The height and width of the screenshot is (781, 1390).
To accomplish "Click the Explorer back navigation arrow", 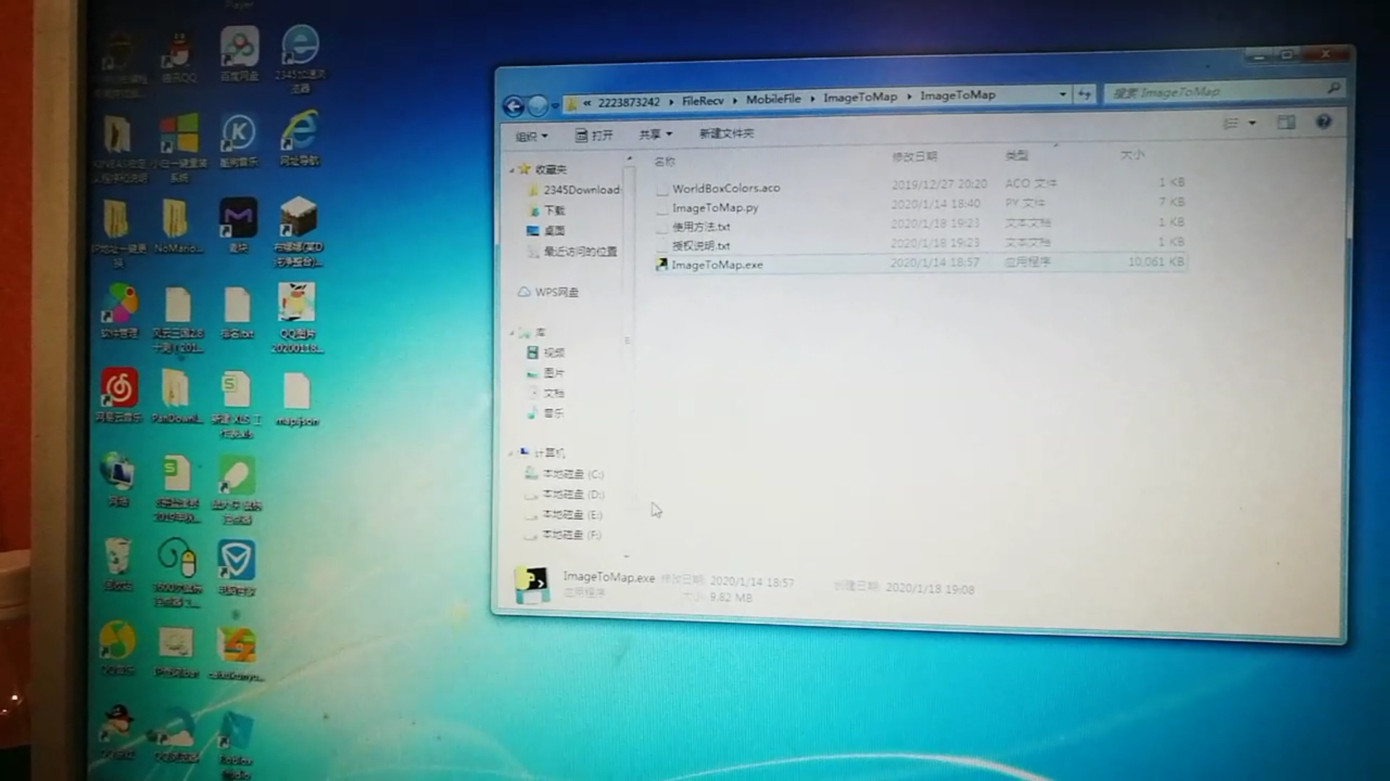I will (513, 107).
